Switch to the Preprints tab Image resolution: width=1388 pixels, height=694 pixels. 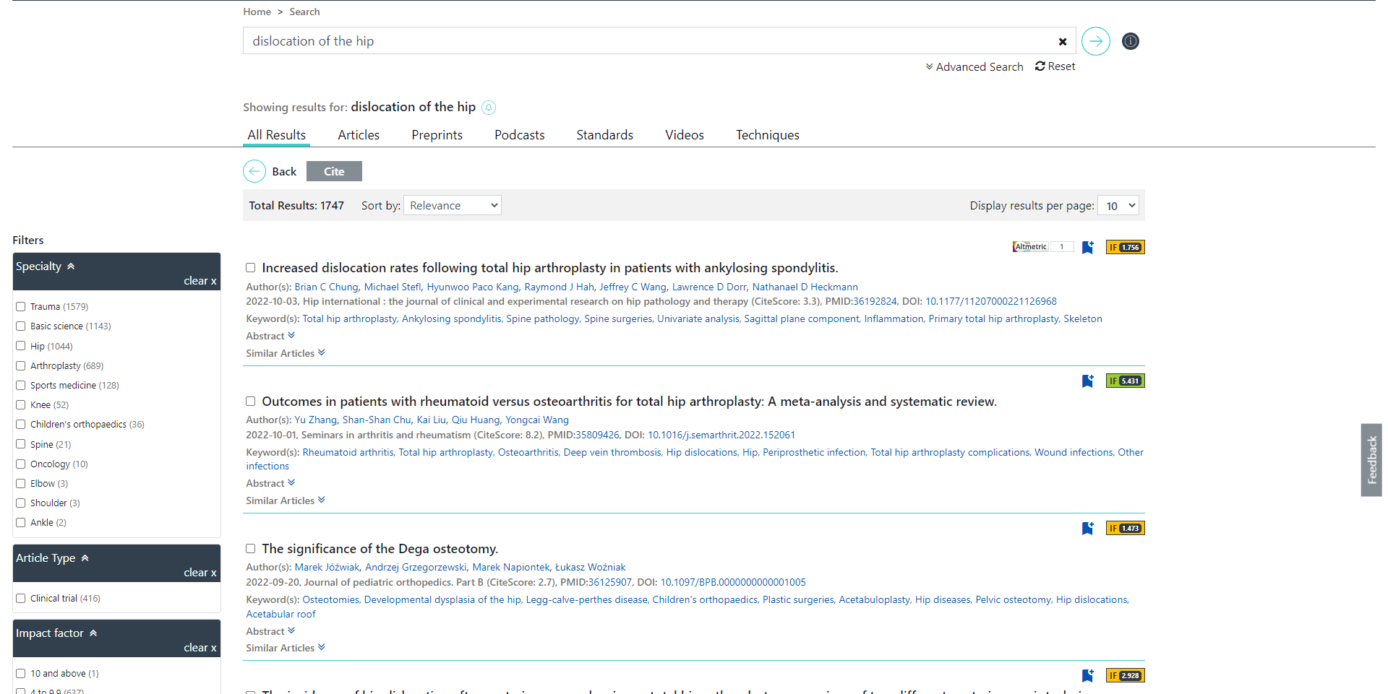click(x=437, y=135)
